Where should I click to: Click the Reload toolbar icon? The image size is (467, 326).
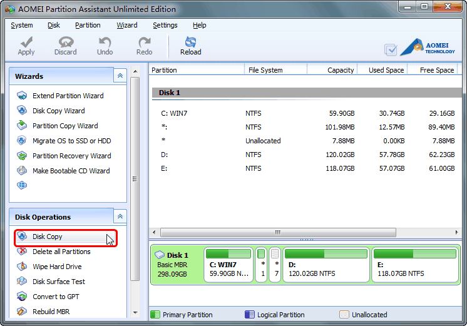click(x=190, y=42)
